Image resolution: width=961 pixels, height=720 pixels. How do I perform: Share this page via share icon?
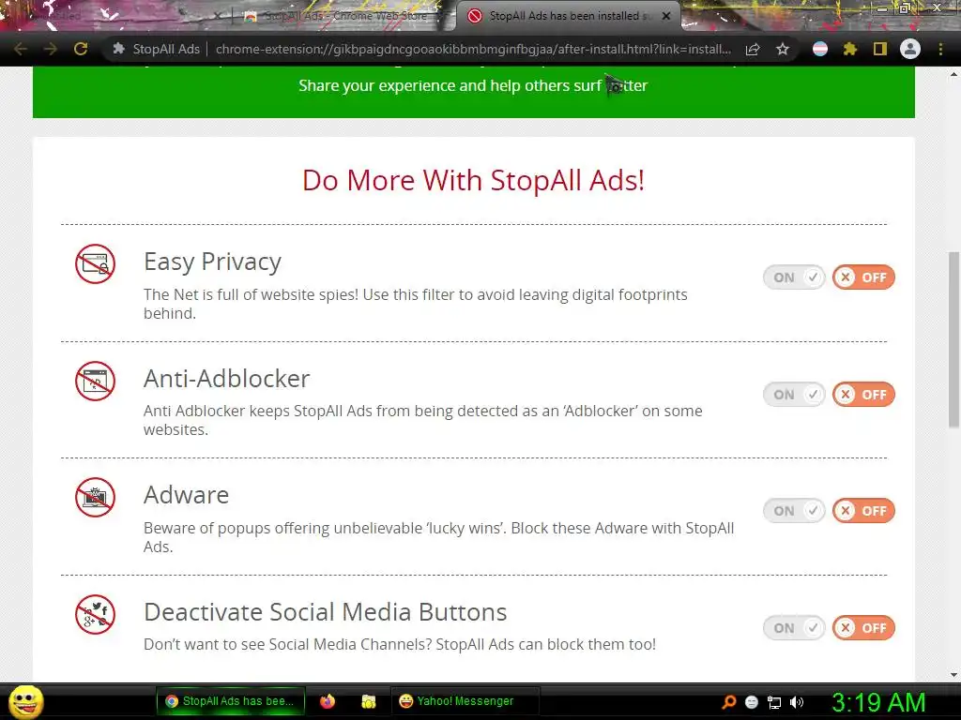point(753,49)
